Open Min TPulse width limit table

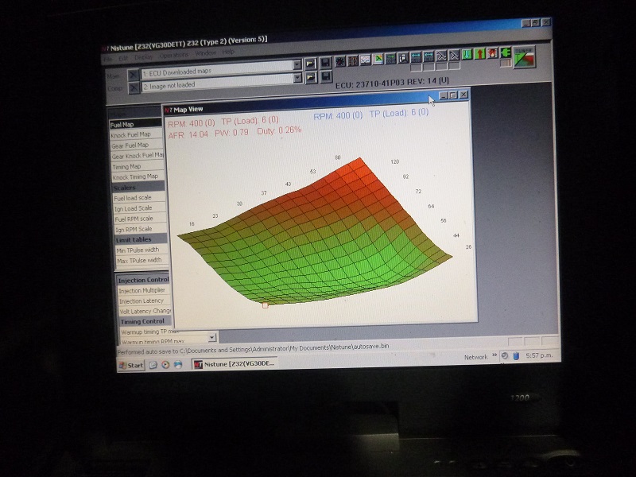138,250
